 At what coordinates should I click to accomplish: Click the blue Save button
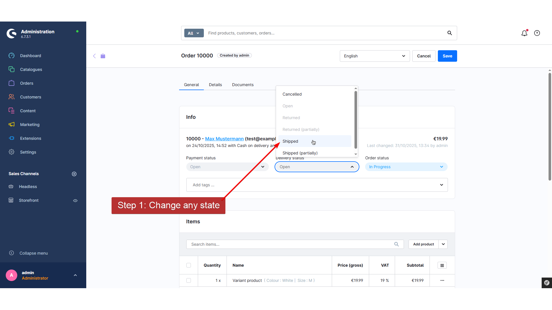point(447,56)
